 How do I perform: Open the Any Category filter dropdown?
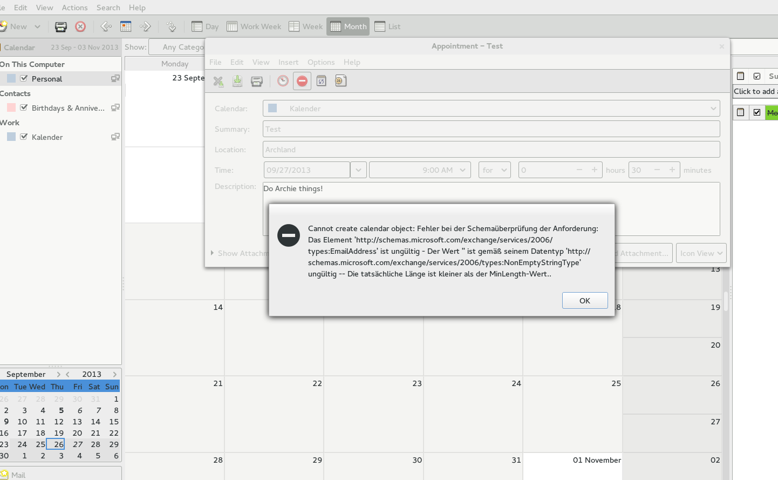tap(177, 47)
